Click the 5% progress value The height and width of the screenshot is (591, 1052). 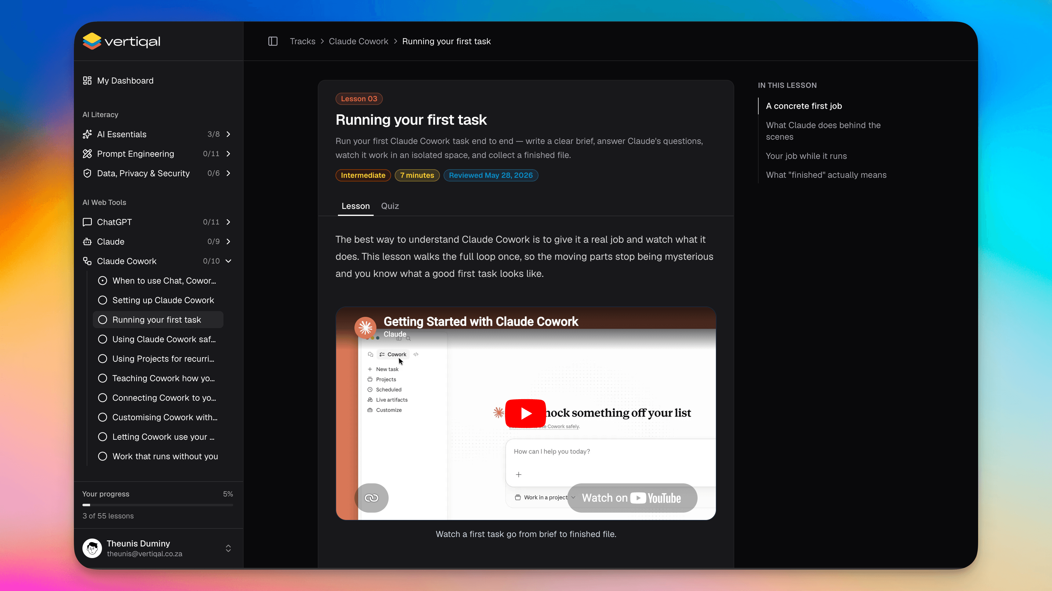click(228, 494)
